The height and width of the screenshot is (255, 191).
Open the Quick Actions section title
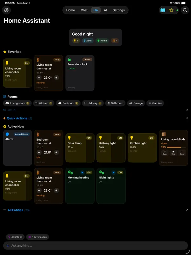click(x=17, y=118)
